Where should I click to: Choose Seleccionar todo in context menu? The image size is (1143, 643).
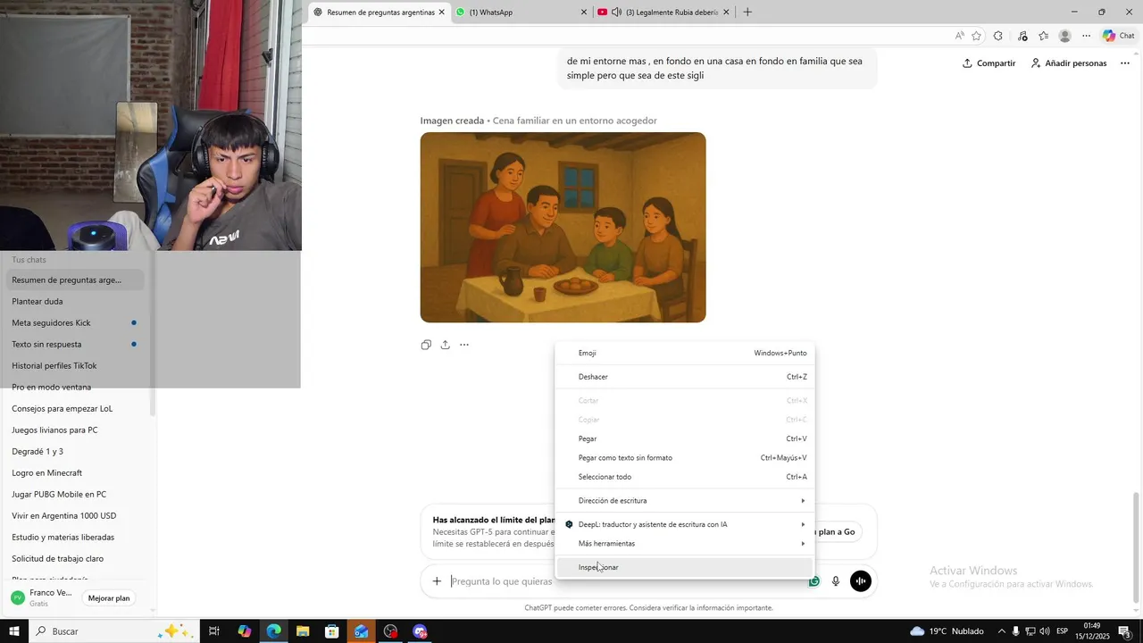coord(685,477)
